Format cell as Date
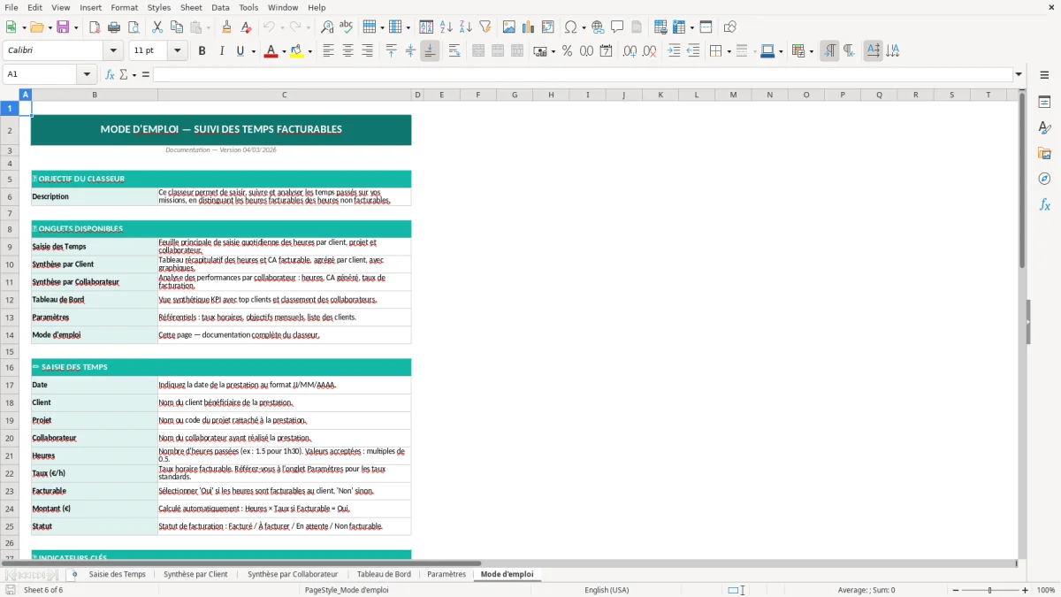Screen dimensions: 1061x597 tap(606, 51)
